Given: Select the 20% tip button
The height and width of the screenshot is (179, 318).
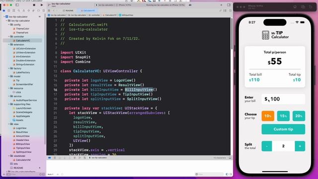Looking at the screenshot, I should coord(299,116).
